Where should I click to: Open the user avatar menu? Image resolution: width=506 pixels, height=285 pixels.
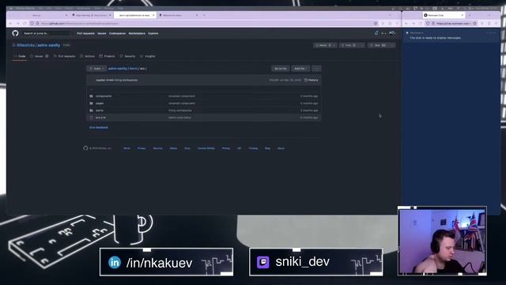(x=392, y=33)
